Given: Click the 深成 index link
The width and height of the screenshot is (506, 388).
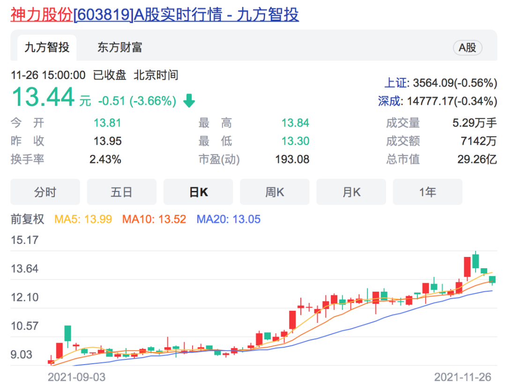Looking at the screenshot, I should click(x=390, y=101).
